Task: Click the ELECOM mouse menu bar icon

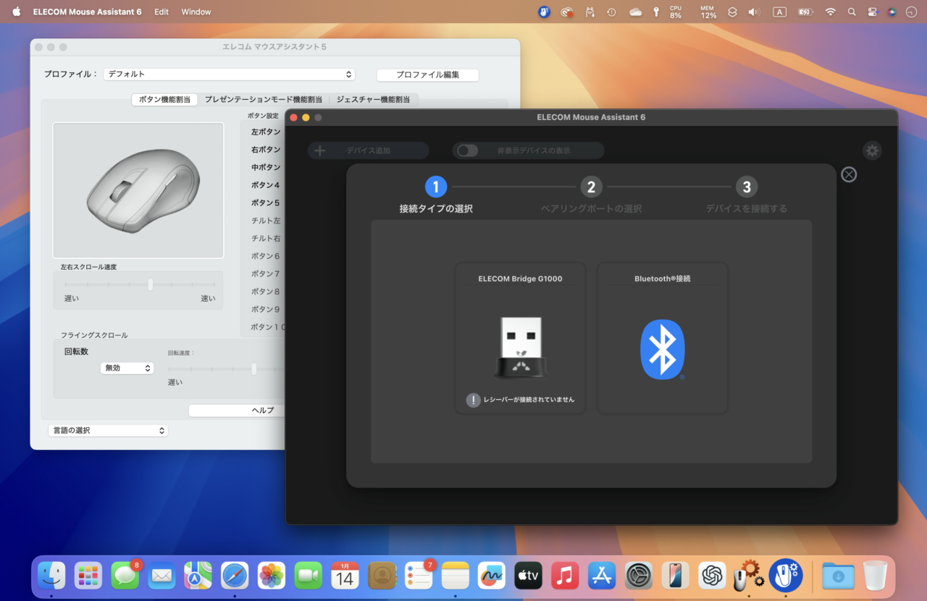Action: tap(544, 12)
